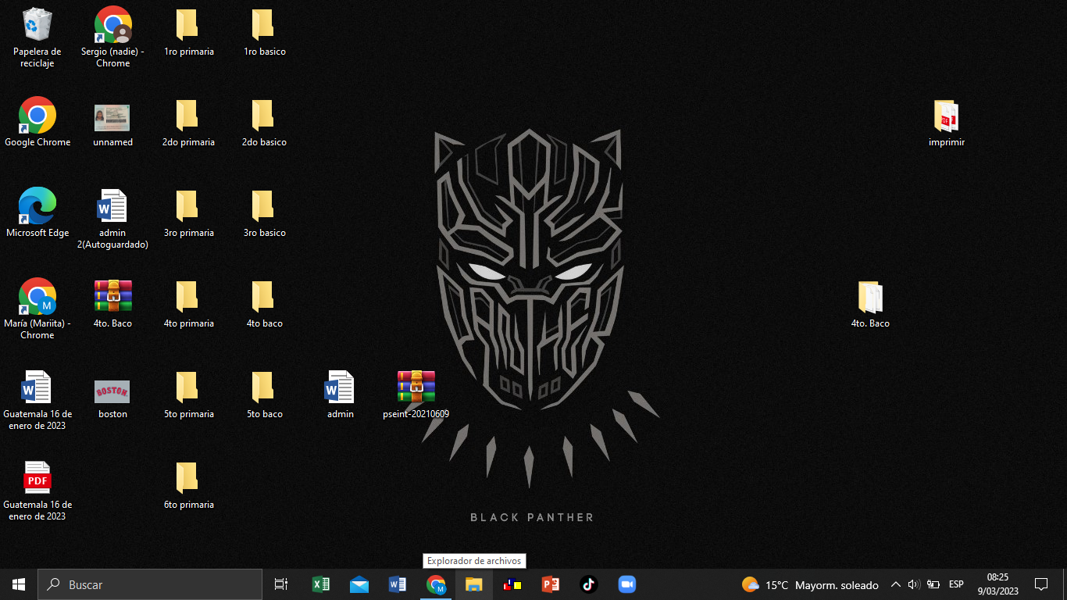Select María (Mariita) - Chrome shortcut
The height and width of the screenshot is (600, 1067).
[x=37, y=309]
